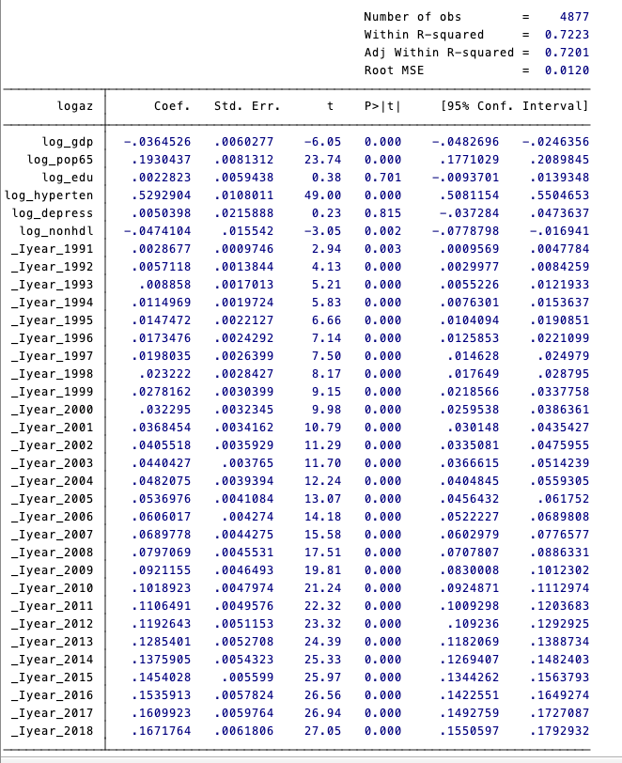622x763 pixels.
Task: Click the Adj Within R-squared label
Action: point(439,53)
